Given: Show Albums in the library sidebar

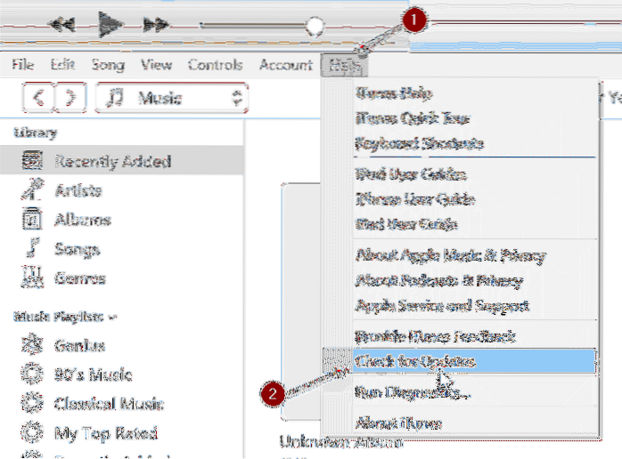Looking at the screenshot, I should coord(80,220).
